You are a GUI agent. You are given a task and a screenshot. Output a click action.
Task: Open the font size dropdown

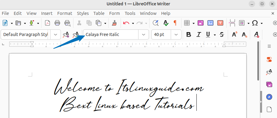[176, 34]
